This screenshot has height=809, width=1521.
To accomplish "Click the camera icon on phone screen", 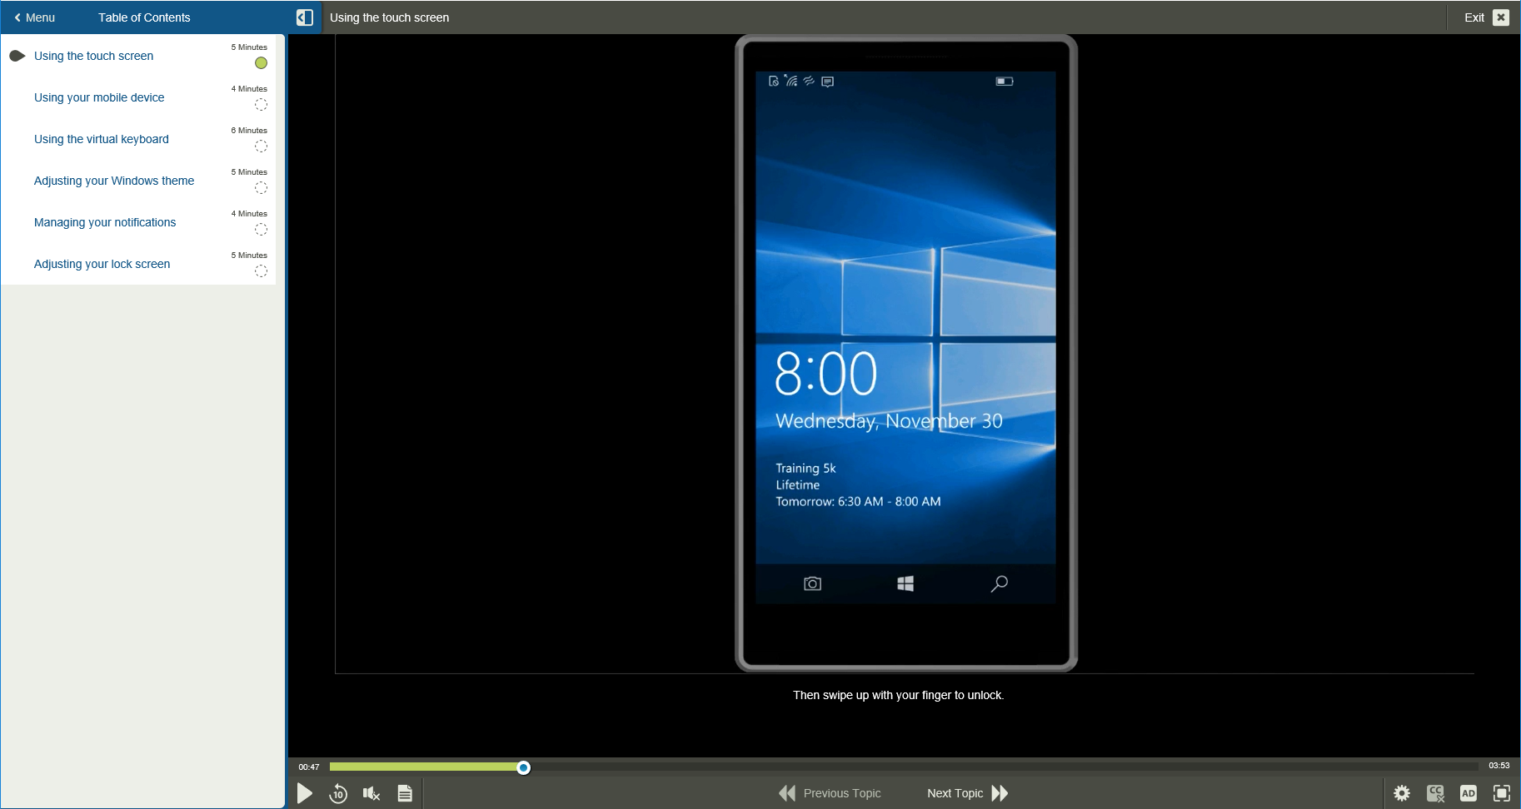I will pos(812,583).
